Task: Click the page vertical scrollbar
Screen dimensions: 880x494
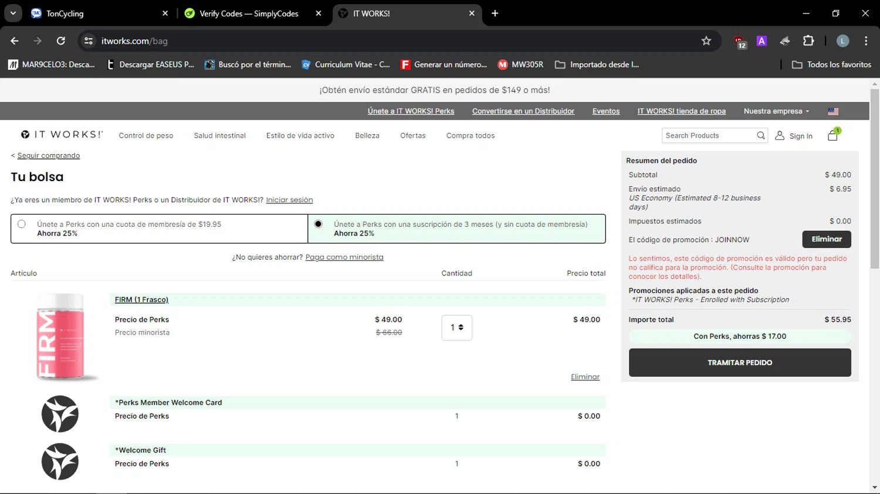Action: pos(875,179)
